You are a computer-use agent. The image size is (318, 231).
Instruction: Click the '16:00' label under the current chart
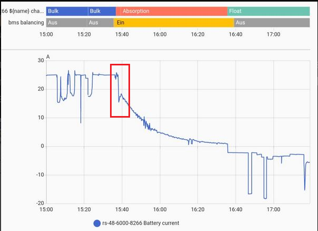(x=160, y=209)
